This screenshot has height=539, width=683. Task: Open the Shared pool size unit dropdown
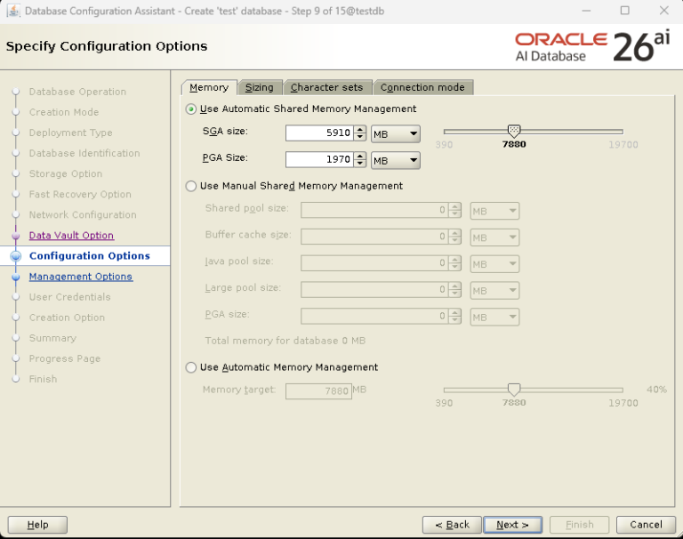tap(494, 211)
